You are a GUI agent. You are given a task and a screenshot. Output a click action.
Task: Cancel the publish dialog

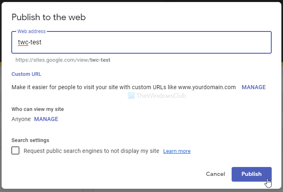pyautogui.click(x=215, y=174)
